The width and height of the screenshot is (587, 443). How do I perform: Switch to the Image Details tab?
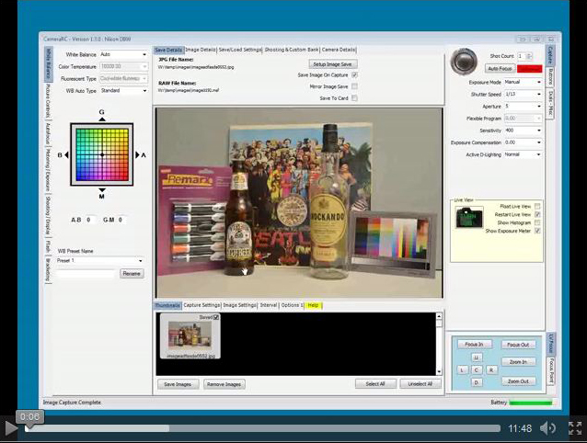[201, 50]
